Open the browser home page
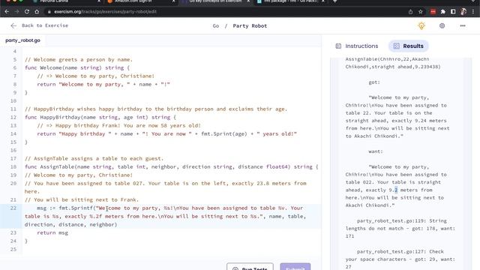Viewport: 480px width, 270px height. (37, 12)
